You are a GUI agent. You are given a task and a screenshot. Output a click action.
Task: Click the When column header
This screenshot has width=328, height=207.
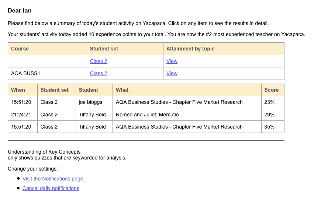click(x=18, y=90)
